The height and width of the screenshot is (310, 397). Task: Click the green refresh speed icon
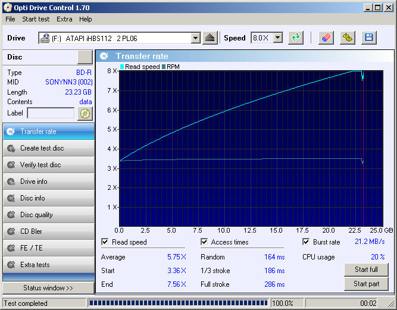pos(296,38)
